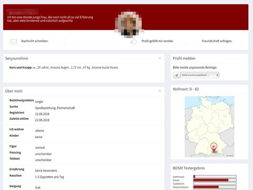The image size is (253, 190).
Task: Click '1-5 Zigaretten pro Tag' value
Action: tap(50, 177)
